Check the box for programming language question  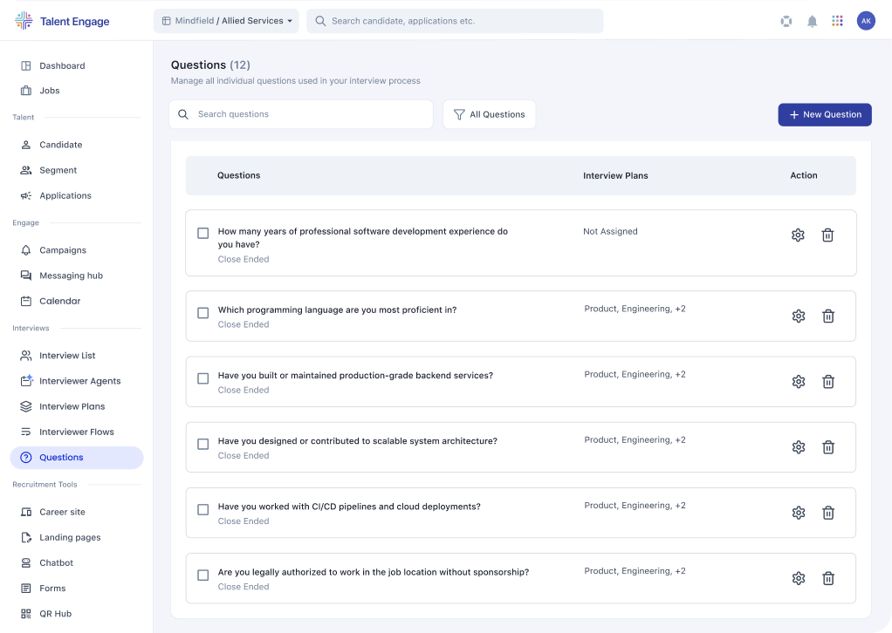[x=203, y=313]
